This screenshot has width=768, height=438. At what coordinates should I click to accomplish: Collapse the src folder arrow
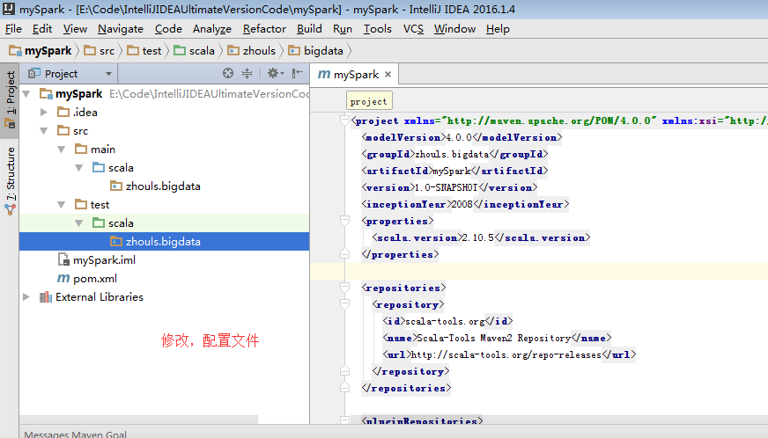tap(43, 131)
